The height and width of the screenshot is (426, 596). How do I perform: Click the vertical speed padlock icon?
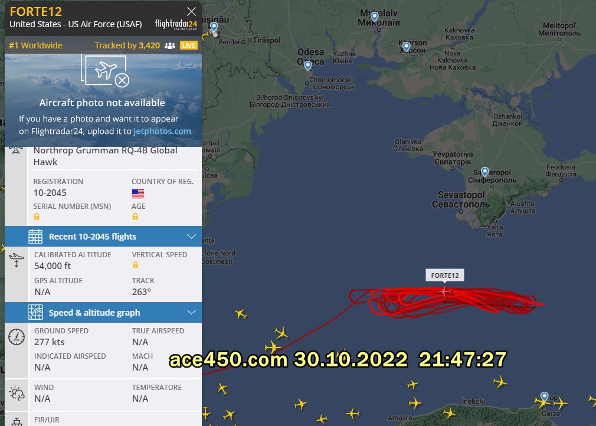point(135,265)
